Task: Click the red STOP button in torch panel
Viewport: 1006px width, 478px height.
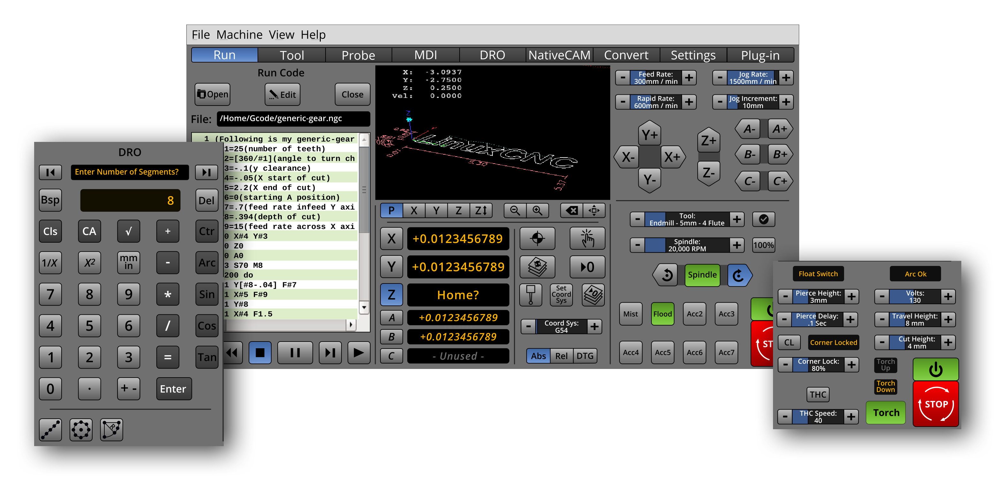Action: tap(935, 404)
